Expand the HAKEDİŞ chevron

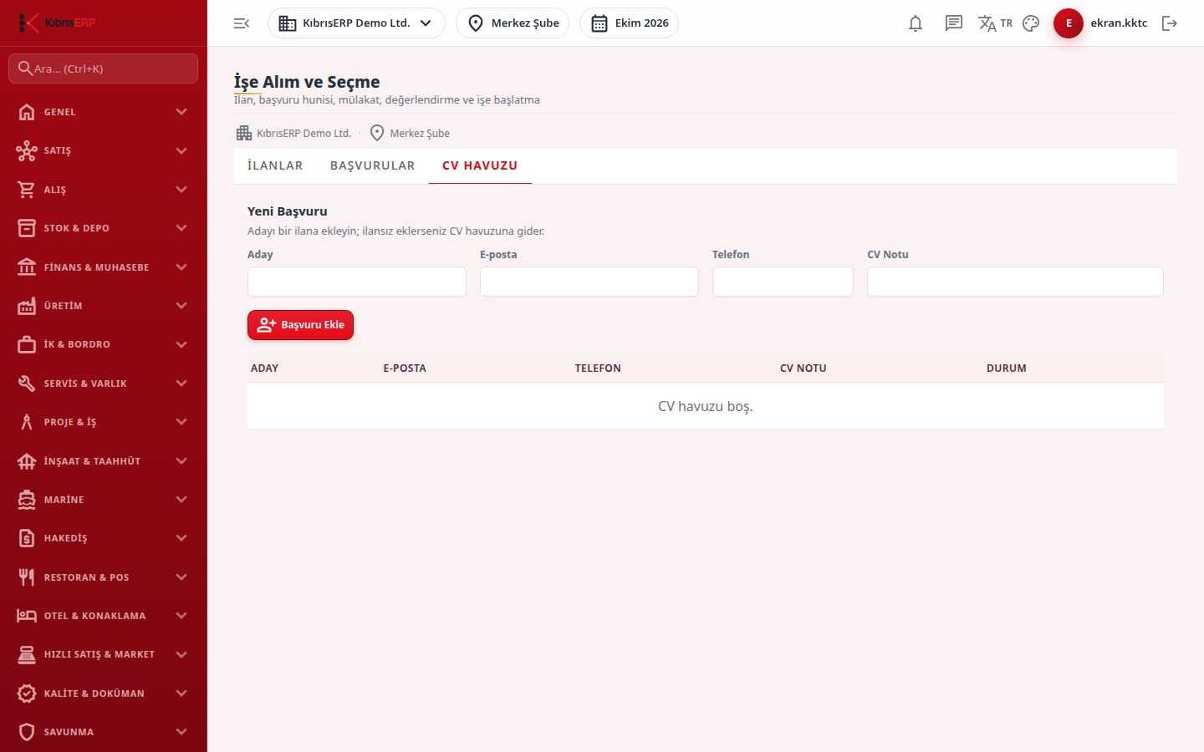click(181, 538)
